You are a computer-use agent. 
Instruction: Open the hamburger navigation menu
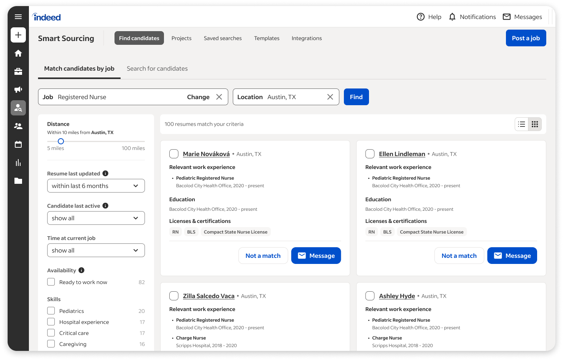(x=18, y=17)
